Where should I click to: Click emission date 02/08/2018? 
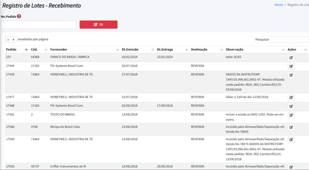(129, 106)
